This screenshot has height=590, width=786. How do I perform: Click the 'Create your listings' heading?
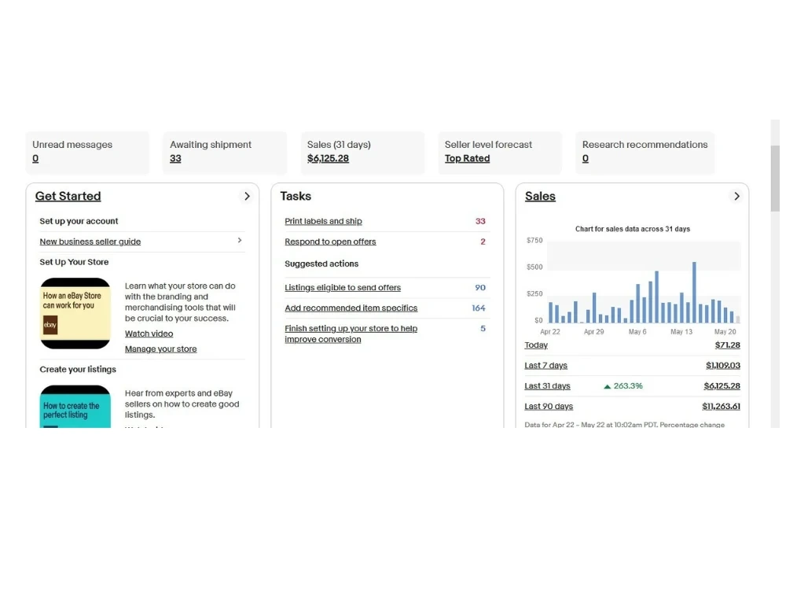pos(78,369)
